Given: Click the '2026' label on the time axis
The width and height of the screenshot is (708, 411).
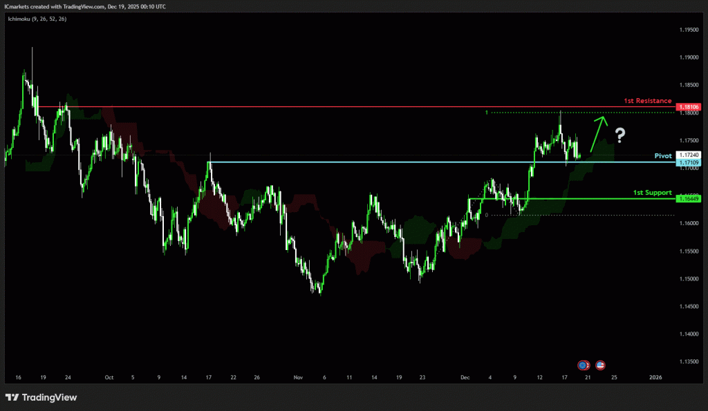Looking at the screenshot, I should point(655,378).
